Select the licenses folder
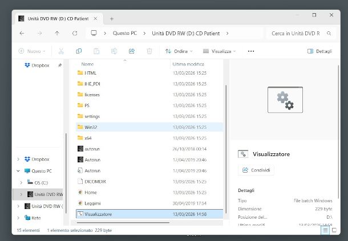Screen dimensions: 348x241 pyautogui.click(x=149, y=95)
